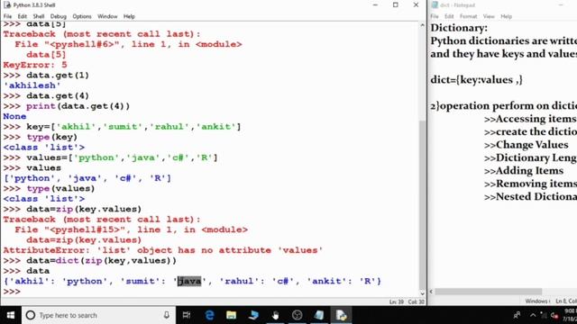This screenshot has height=324, width=577.
Task: Click Notepad's scroll left arrow
Action: coord(431,292)
